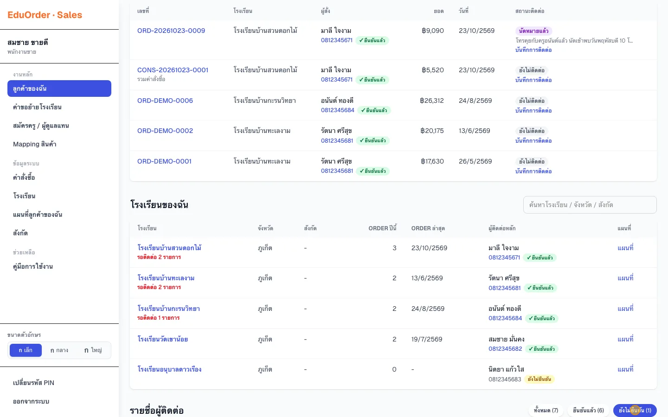The height and width of the screenshot is (417, 668).
Task: Open school โรงเรียนบ้านทะเลงาม in school list
Action: pyautogui.click(x=166, y=278)
